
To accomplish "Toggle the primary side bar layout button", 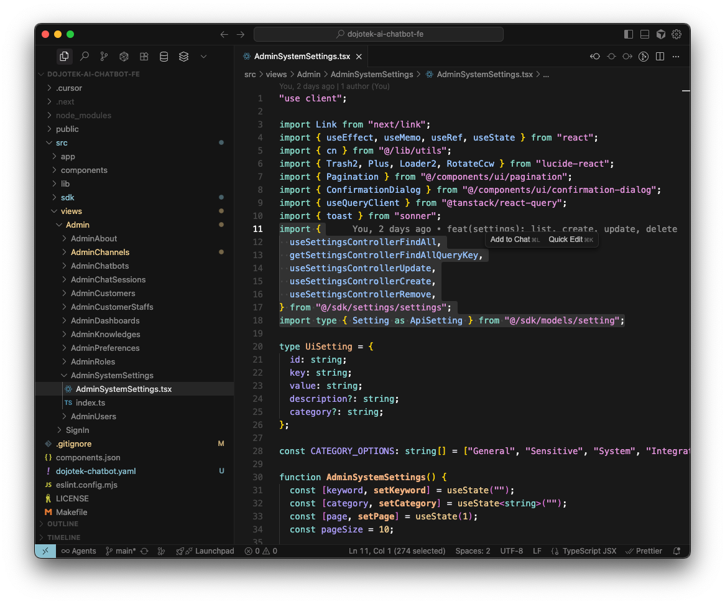I will (x=629, y=34).
